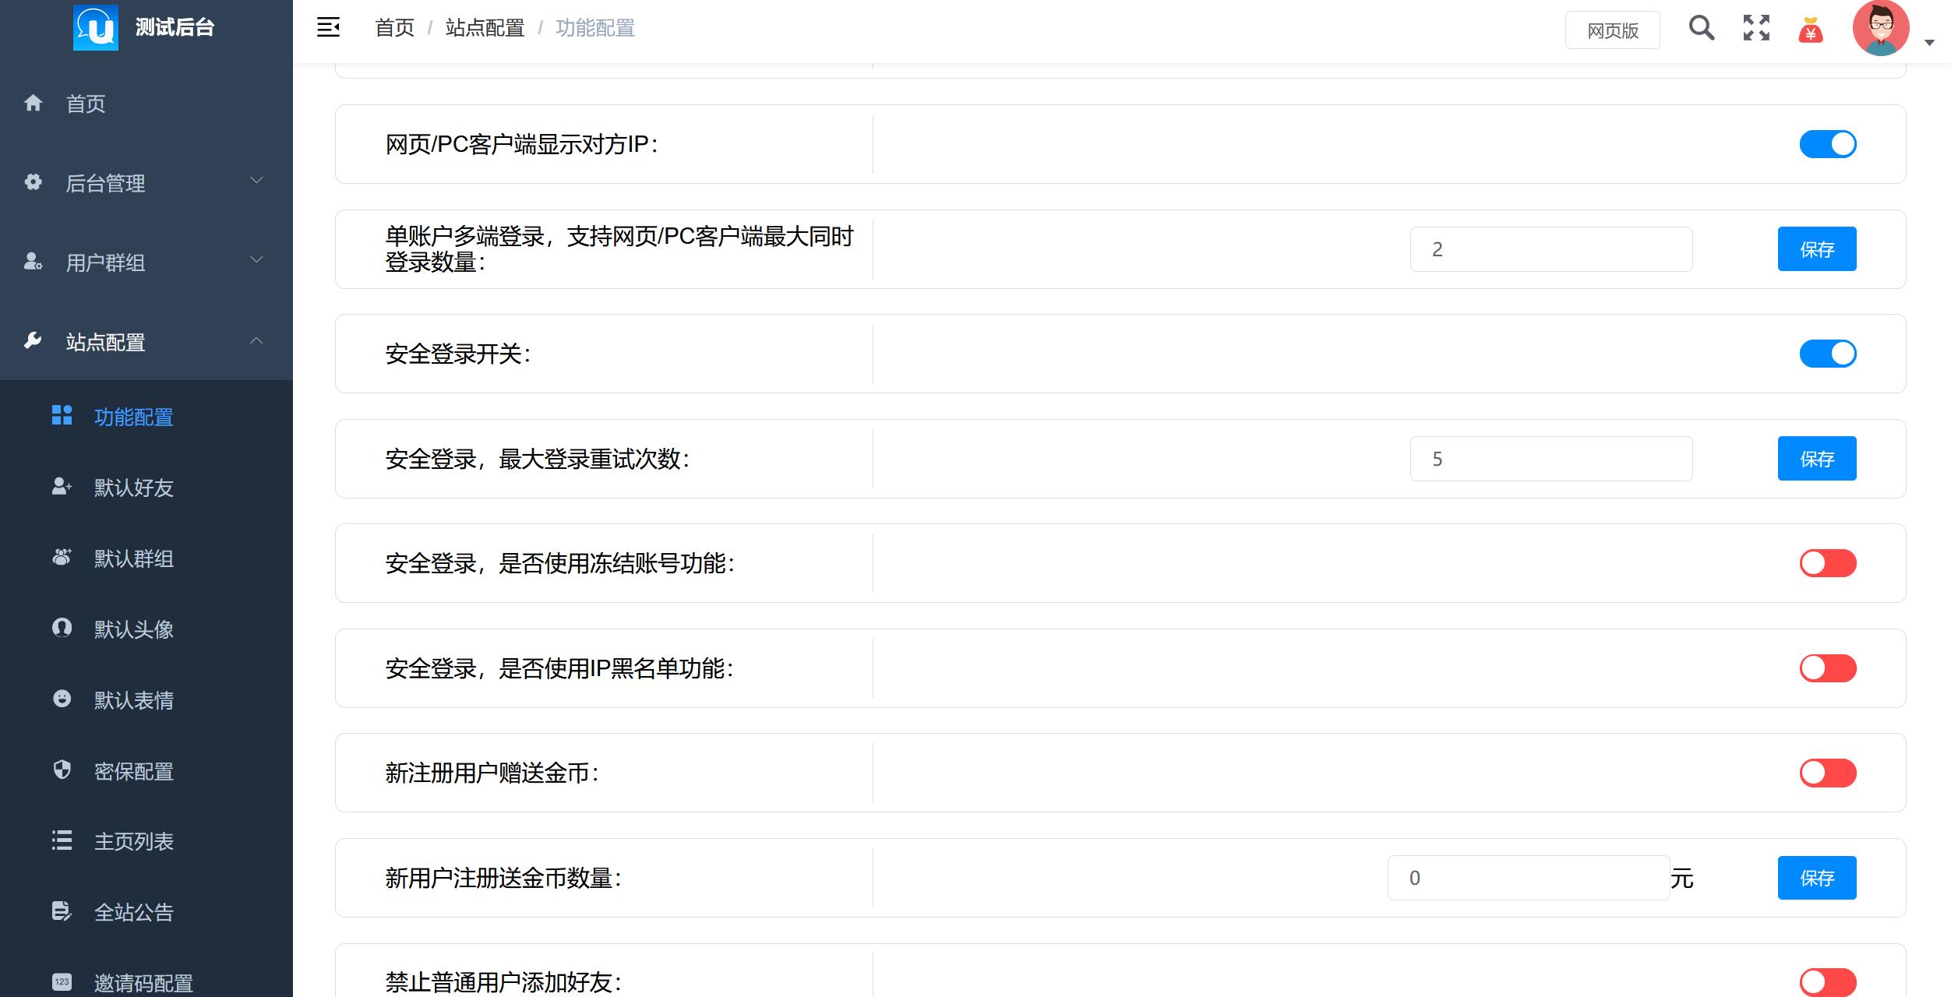Disable 网页/PC客户端显示对方IP toggle
Screen dimensions: 1951x997
coord(1827,143)
